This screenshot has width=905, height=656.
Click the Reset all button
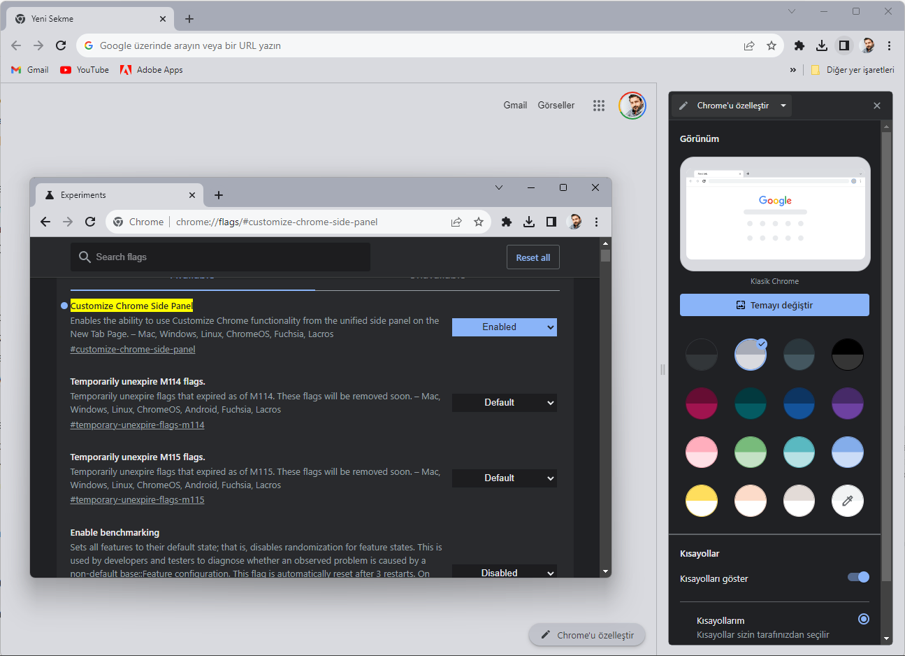coord(533,257)
